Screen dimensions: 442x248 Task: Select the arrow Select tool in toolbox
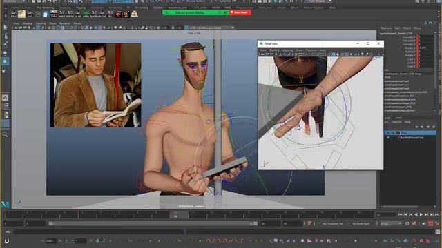coord(6,28)
